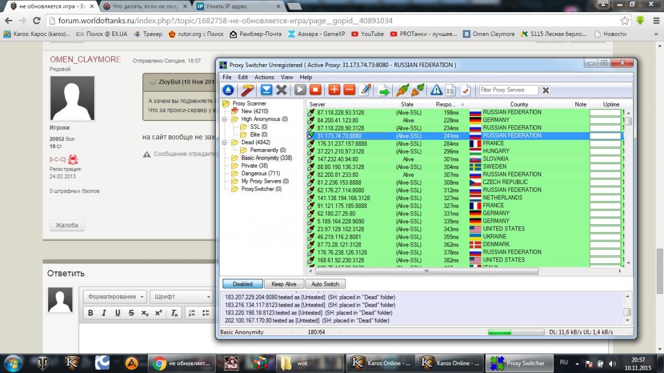Select the Basic Anonymity (338) folder

tap(266, 158)
